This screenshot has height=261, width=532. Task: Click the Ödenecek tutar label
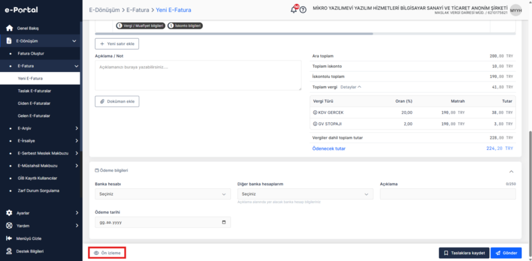click(329, 148)
